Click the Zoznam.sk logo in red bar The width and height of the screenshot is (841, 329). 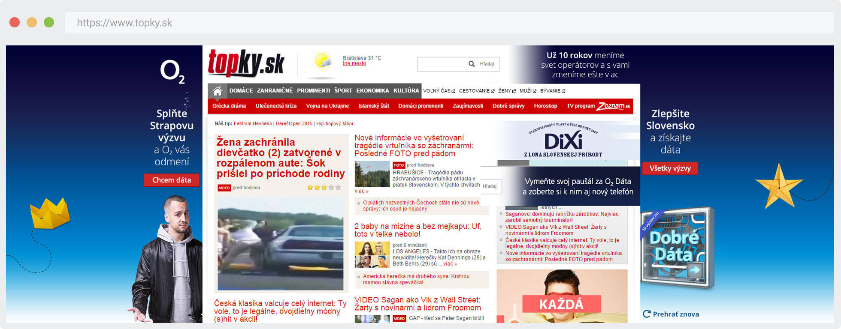tap(614, 106)
